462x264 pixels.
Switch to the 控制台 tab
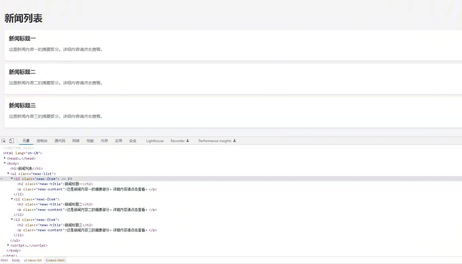pyautogui.click(x=42, y=141)
